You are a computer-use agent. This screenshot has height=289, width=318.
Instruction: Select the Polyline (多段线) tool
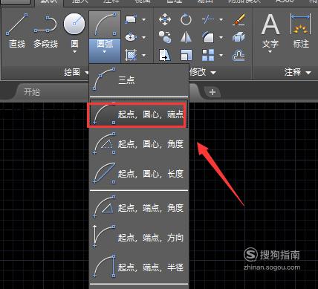point(45,30)
